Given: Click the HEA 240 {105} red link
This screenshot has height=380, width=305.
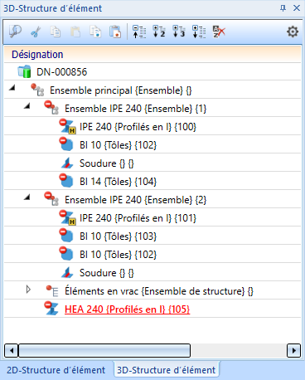Looking at the screenshot, I should [x=128, y=309].
